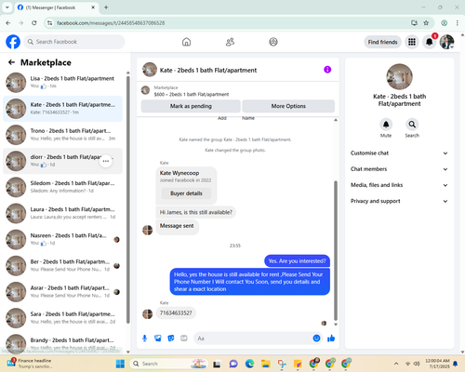The height and width of the screenshot is (372, 465).
Task: Mute this chat with the bell icon
Action: tap(386, 125)
